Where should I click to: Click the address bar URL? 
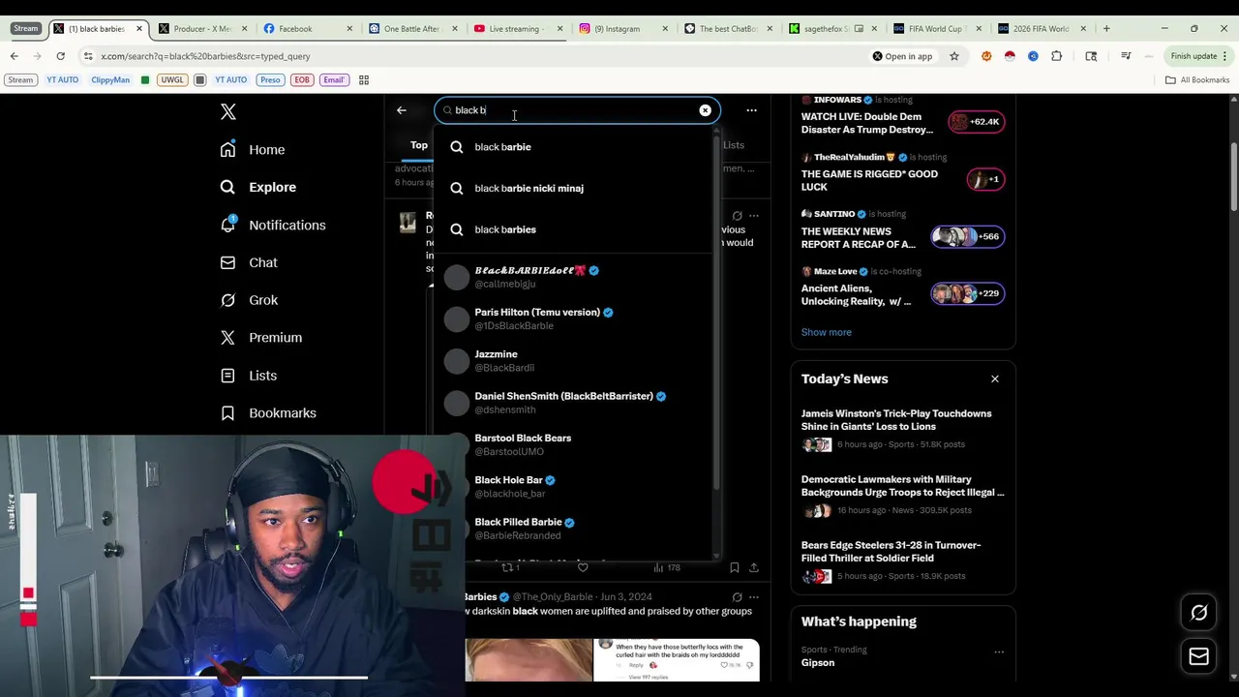[x=205, y=56]
